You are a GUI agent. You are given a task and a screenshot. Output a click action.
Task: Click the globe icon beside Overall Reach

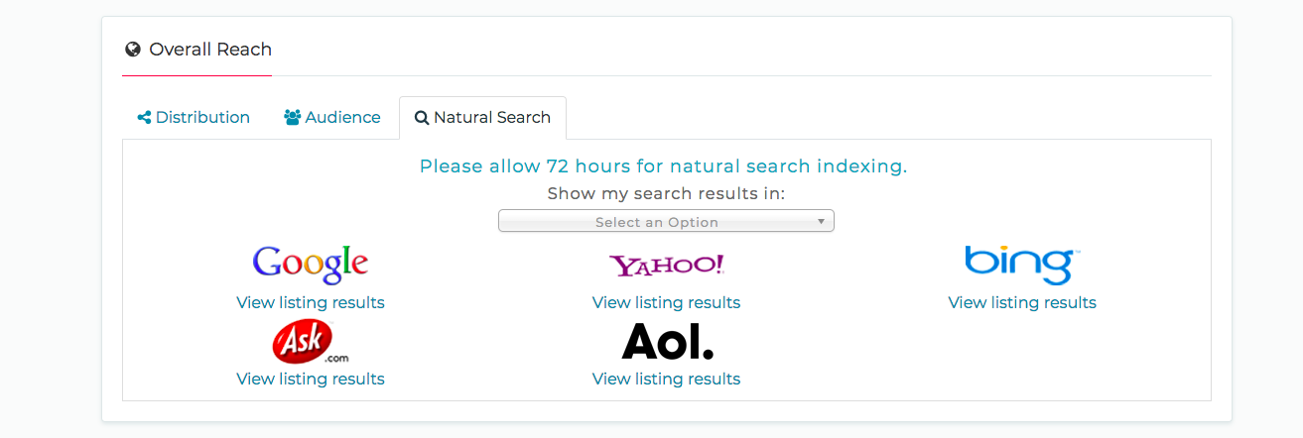[x=133, y=50]
